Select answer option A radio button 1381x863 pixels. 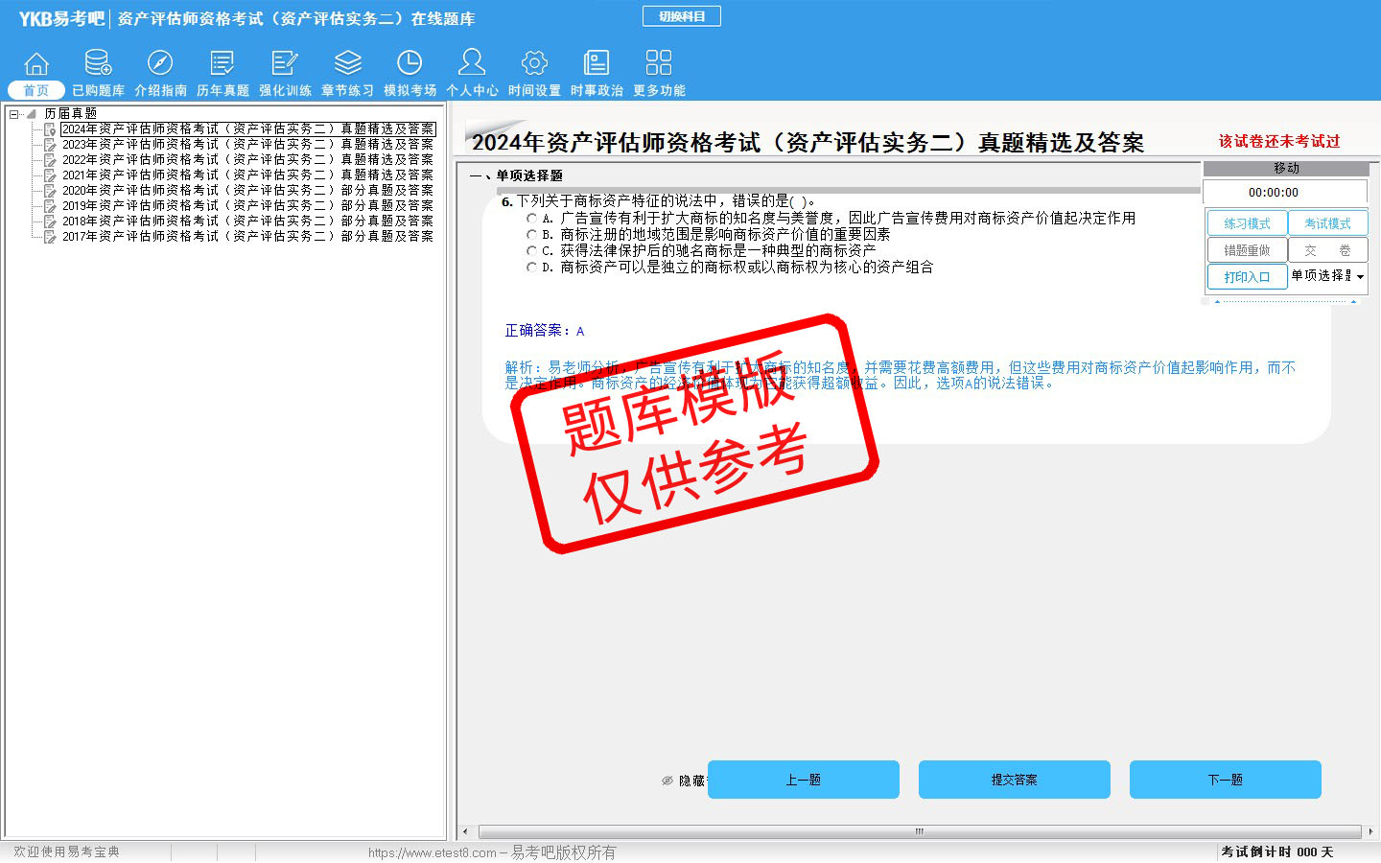pos(531,219)
